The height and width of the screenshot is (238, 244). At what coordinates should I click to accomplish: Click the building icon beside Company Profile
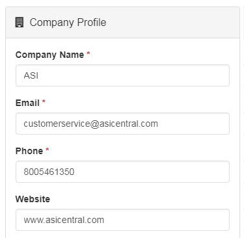pyautogui.click(x=20, y=22)
